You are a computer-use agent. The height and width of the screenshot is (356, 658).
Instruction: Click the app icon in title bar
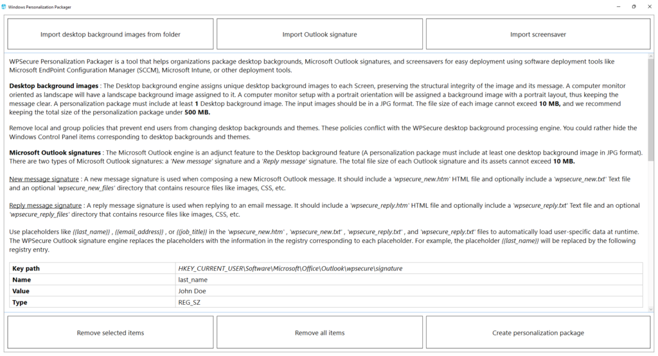pyautogui.click(x=4, y=6)
